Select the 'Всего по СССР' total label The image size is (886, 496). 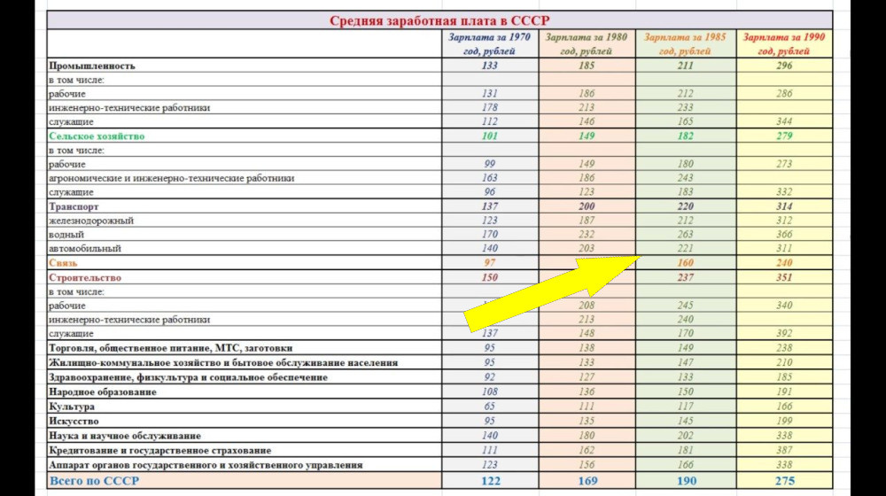94,481
